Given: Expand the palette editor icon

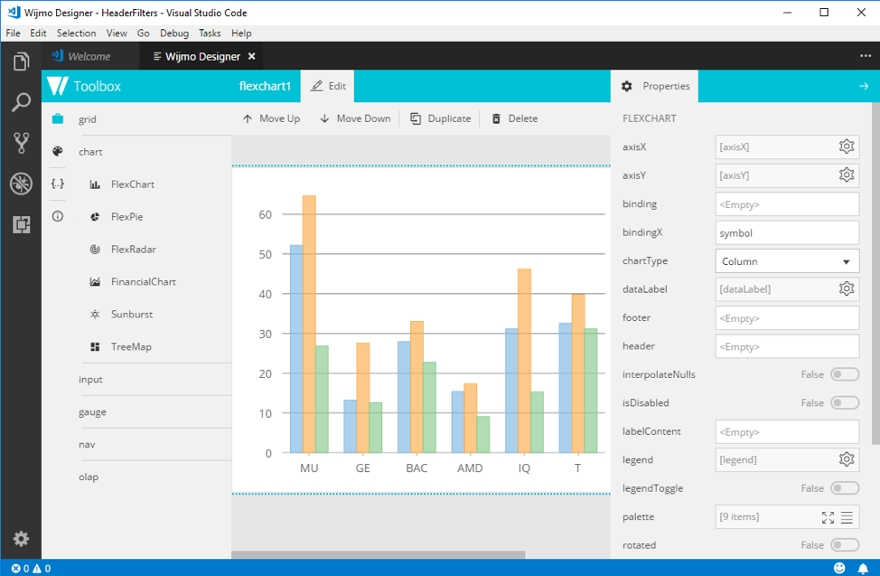Looking at the screenshot, I should 828,517.
